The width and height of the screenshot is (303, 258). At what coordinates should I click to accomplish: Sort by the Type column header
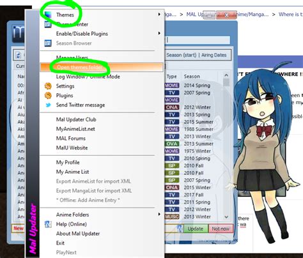coord(172,77)
